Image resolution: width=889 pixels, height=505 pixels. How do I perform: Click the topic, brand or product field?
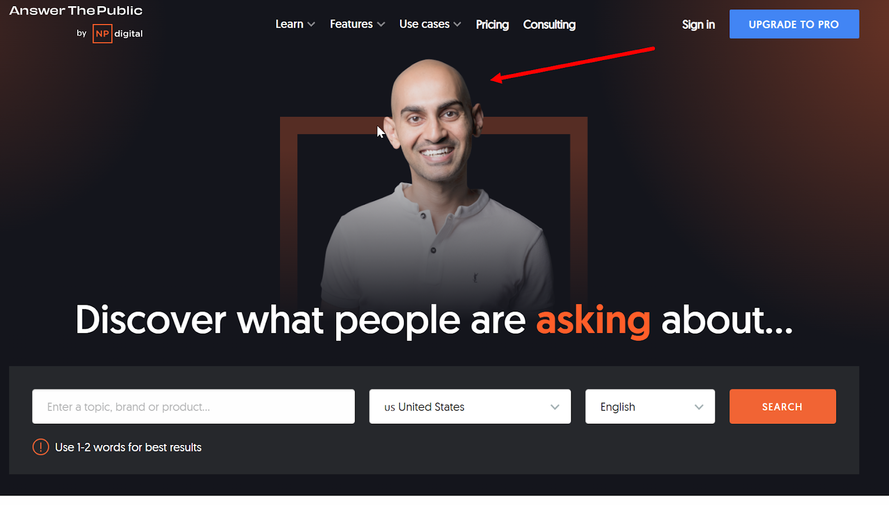(x=193, y=407)
